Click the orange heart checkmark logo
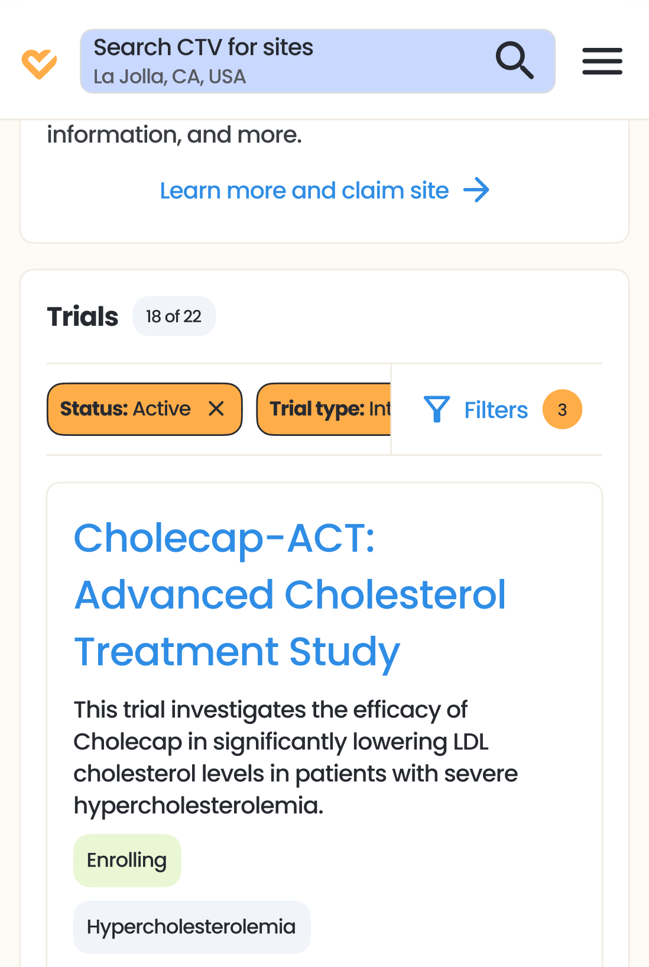Viewport: 649px width, 967px height. click(39, 63)
